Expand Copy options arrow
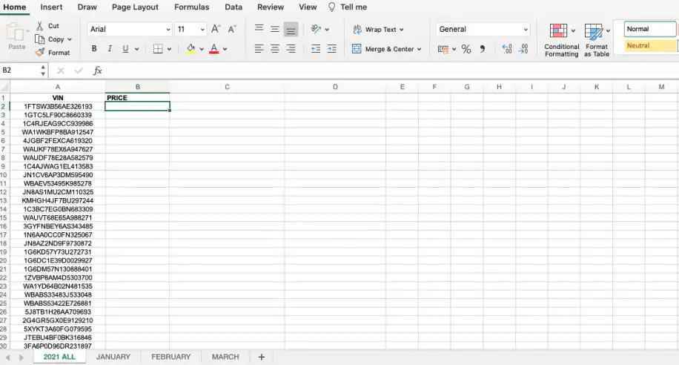Viewport: 679px width, 365px height. tap(69, 39)
